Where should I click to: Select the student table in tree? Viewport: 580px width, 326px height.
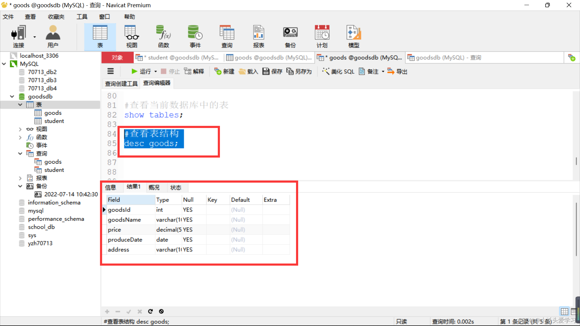click(x=54, y=121)
